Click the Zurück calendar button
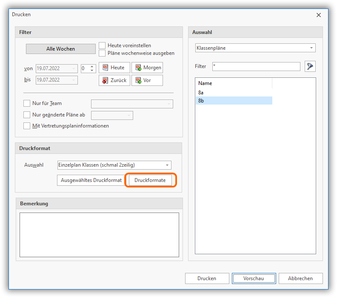Viewport: 337px width, 298px height. pyautogui.click(x=114, y=80)
